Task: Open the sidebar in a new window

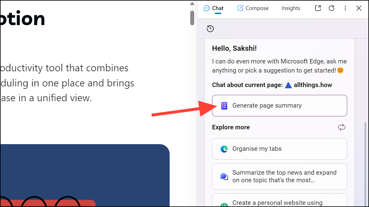Action: 318,8
